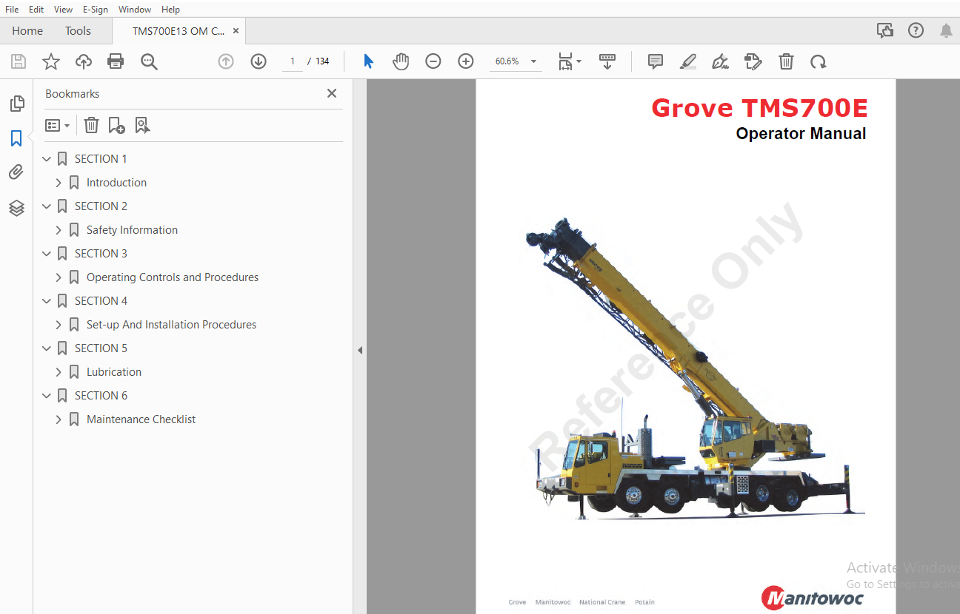Go to next page arrow

pyautogui.click(x=259, y=61)
